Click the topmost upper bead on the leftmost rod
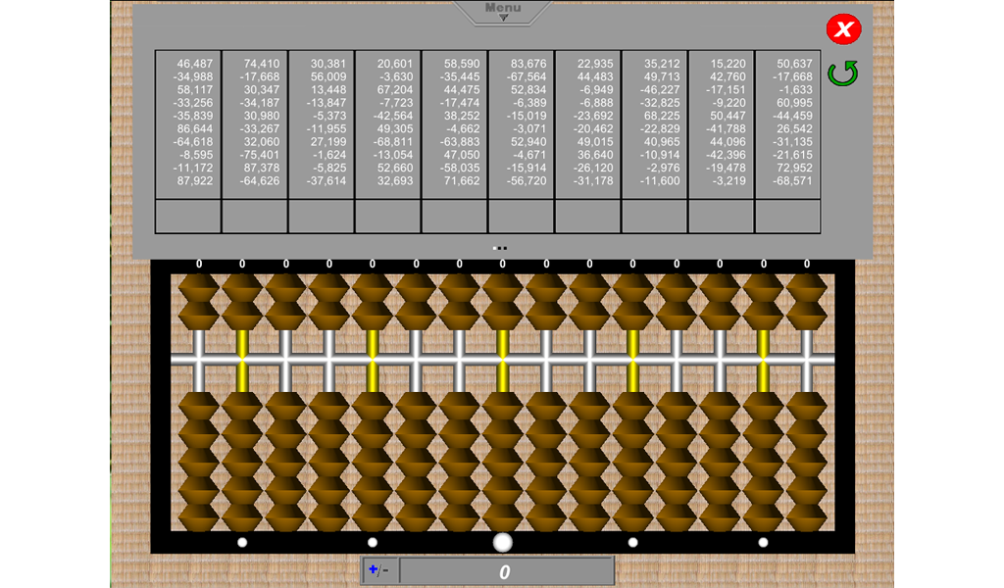Viewport: 1004px width, 588px height. [199, 288]
